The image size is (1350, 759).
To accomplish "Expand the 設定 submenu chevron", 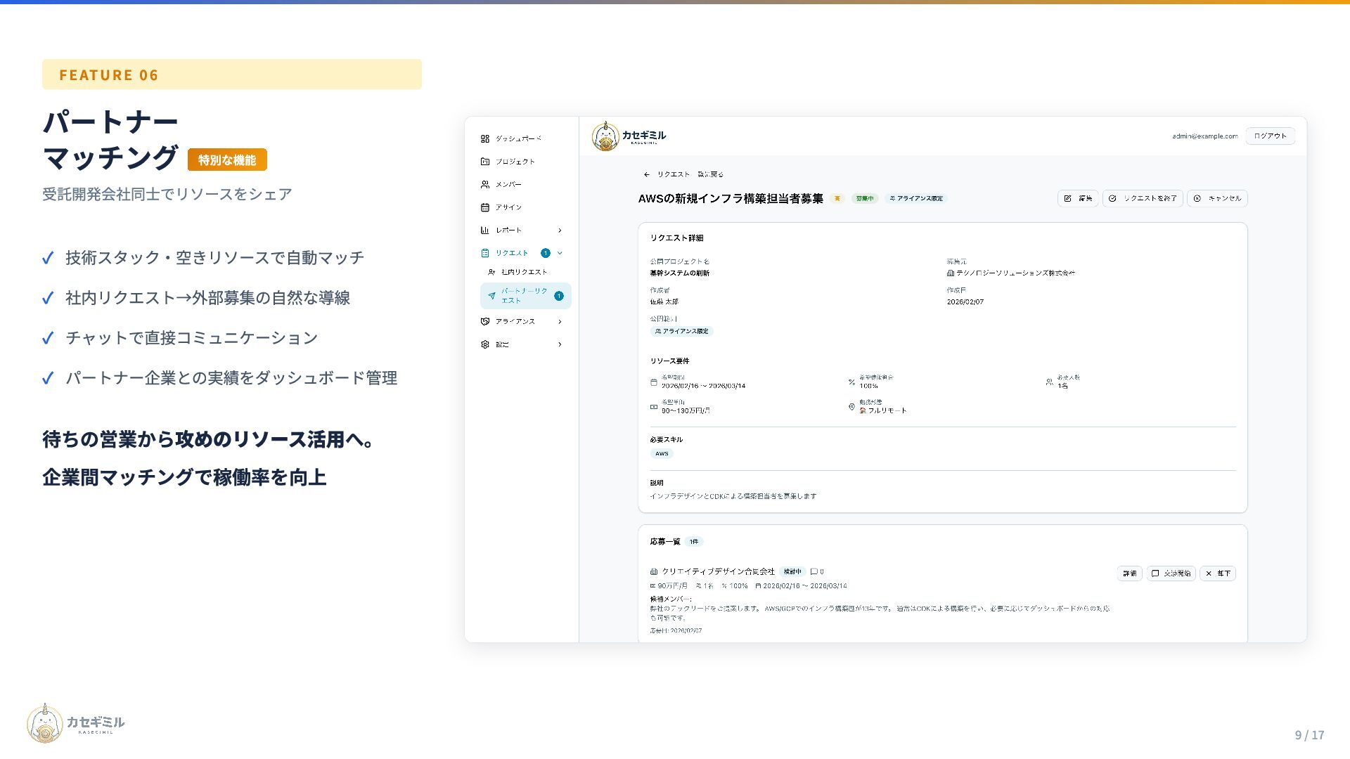I will pos(560,344).
